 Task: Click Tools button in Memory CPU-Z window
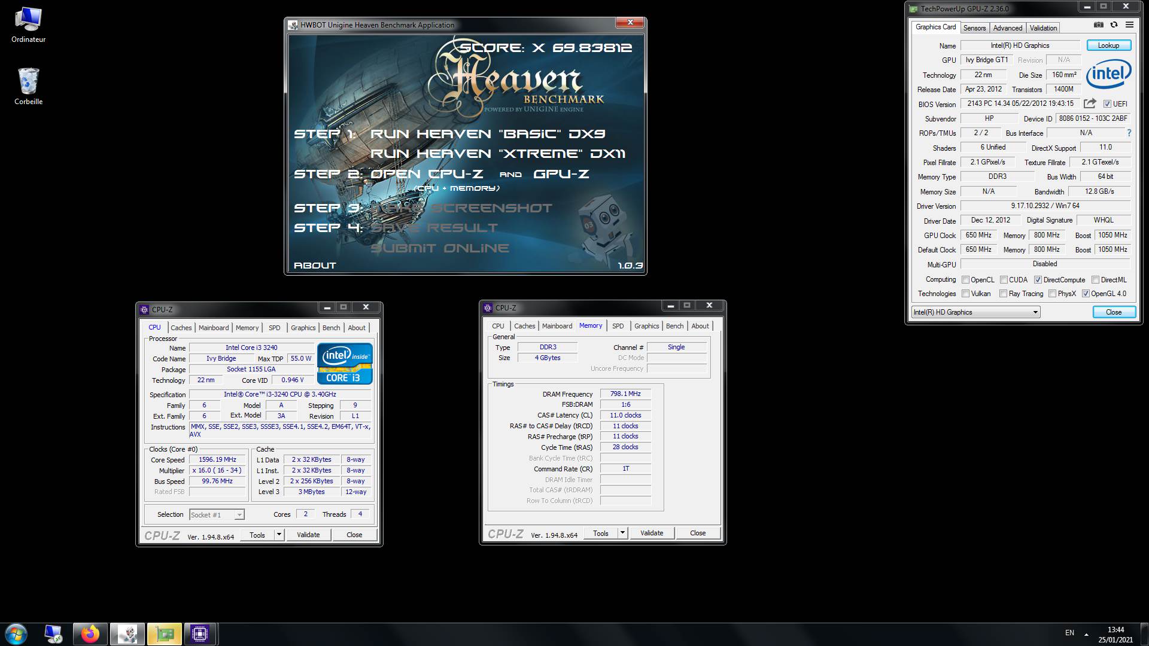[601, 533]
